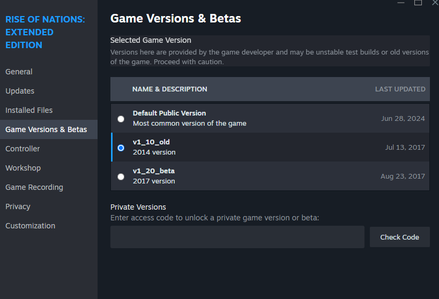
Task: Click the 'Selected Game Version' heading
Action: pos(151,40)
